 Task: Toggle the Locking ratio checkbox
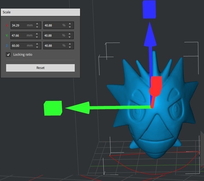pos(8,55)
